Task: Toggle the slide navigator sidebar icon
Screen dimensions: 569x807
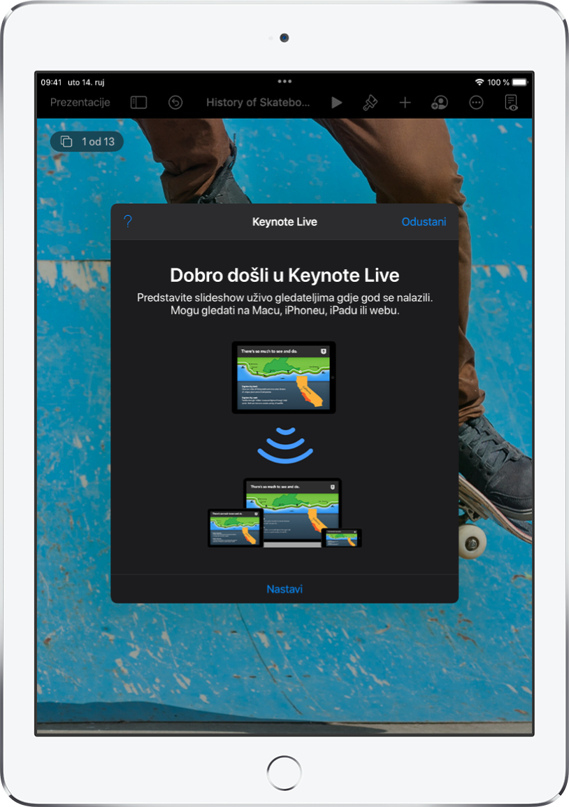Action: point(139,102)
